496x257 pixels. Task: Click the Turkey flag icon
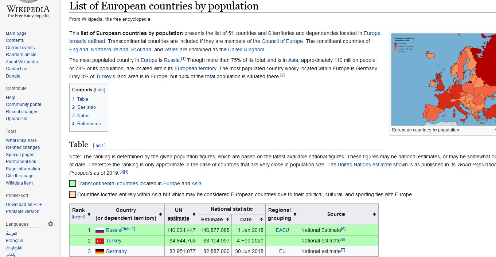(x=99, y=241)
